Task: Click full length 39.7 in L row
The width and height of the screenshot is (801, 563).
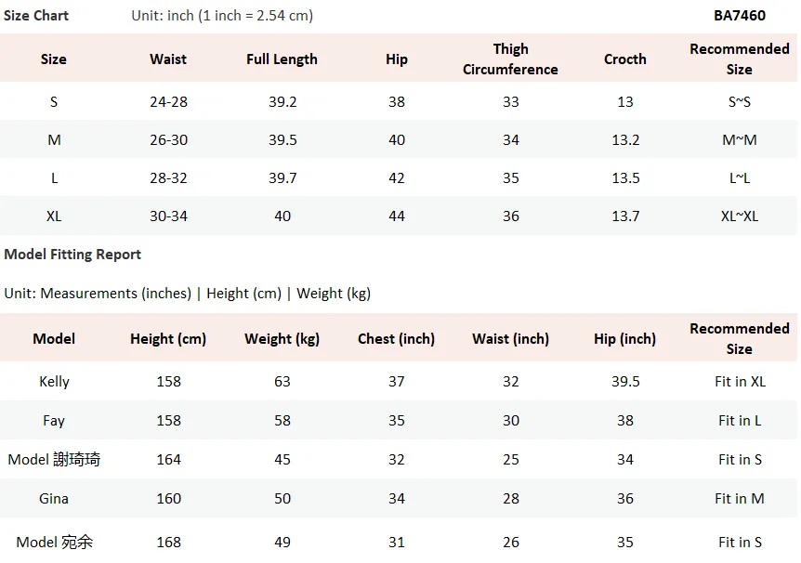Action: 282,177
